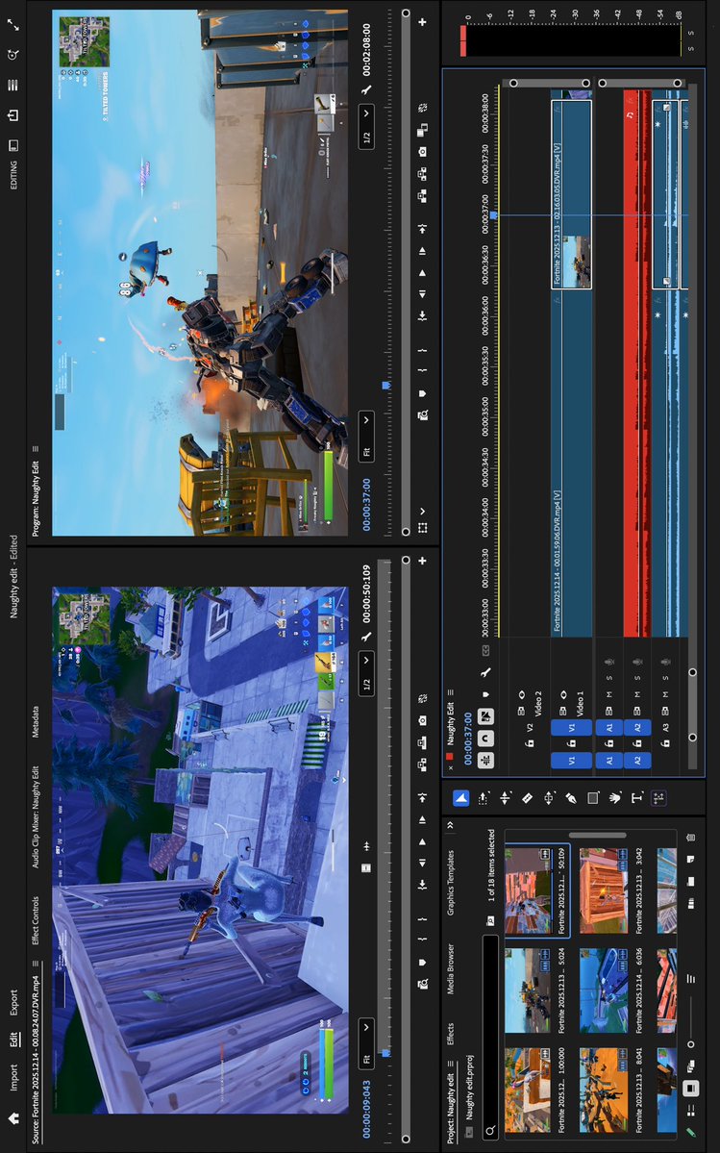Viewport: 720px width, 1153px height.
Task: Play the sequence in the Program monitor
Action: click(x=422, y=273)
